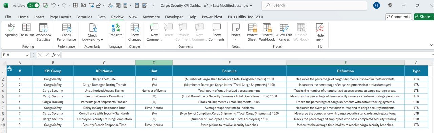Image resolution: width=434 pixels, height=133 pixels.
Task: Open the Share button dropdown
Action: click(432, 17)
